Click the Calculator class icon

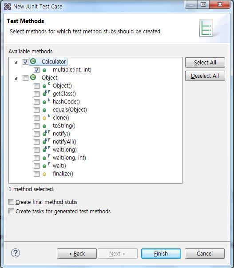coord(33,61)
